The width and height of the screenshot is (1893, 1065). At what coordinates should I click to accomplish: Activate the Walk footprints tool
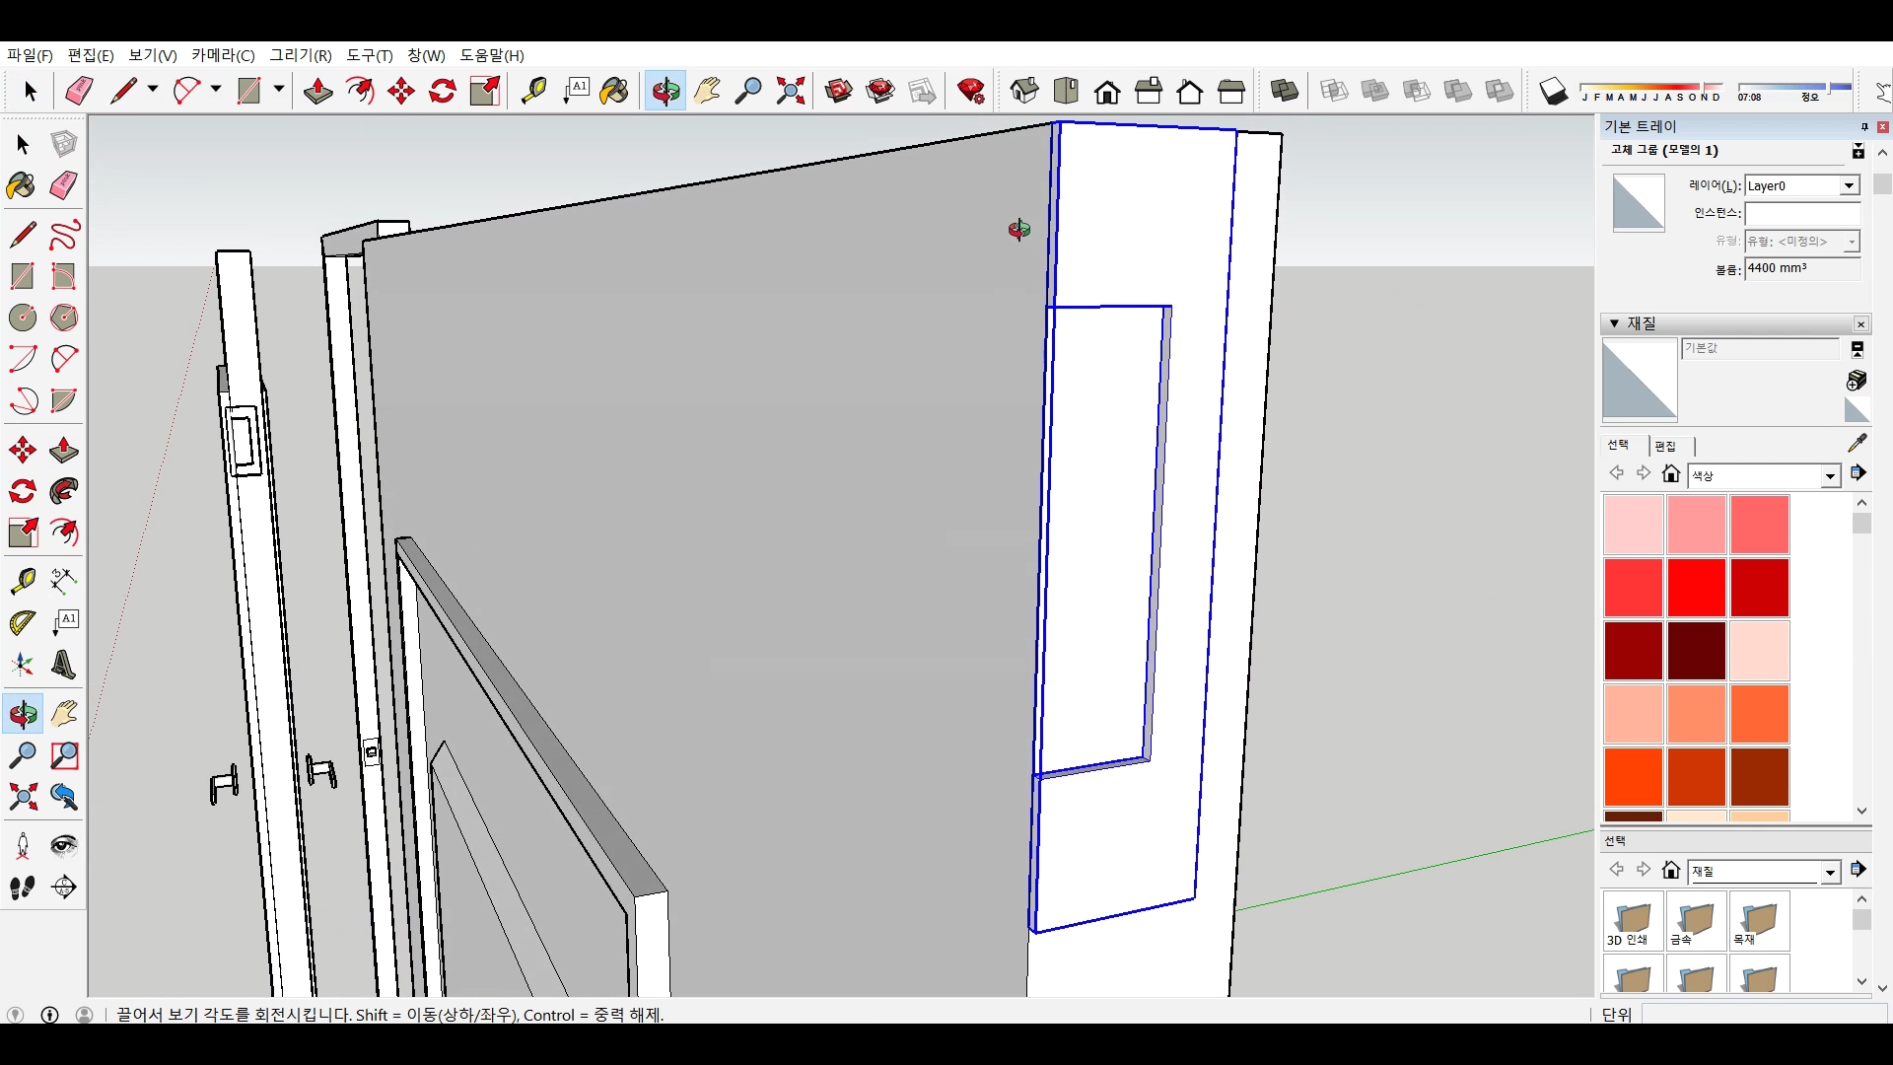[23, 887]
